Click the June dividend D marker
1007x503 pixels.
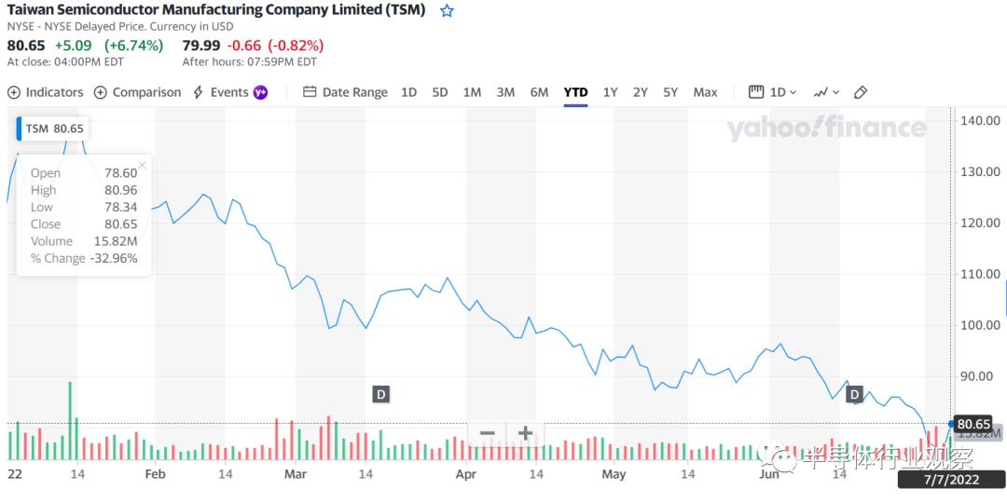tap(855, 394)
